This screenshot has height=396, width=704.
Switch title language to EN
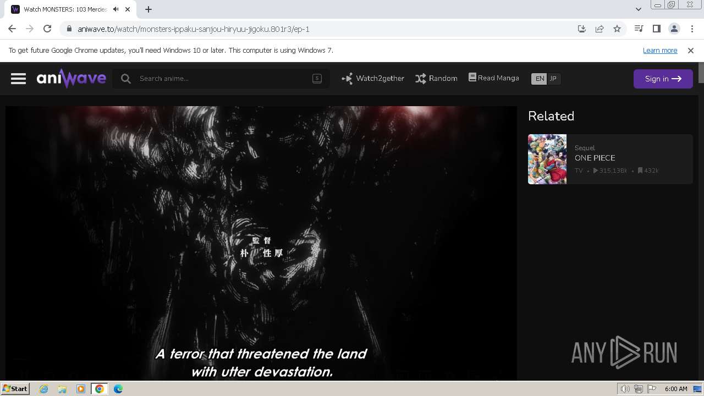(540, 79)
